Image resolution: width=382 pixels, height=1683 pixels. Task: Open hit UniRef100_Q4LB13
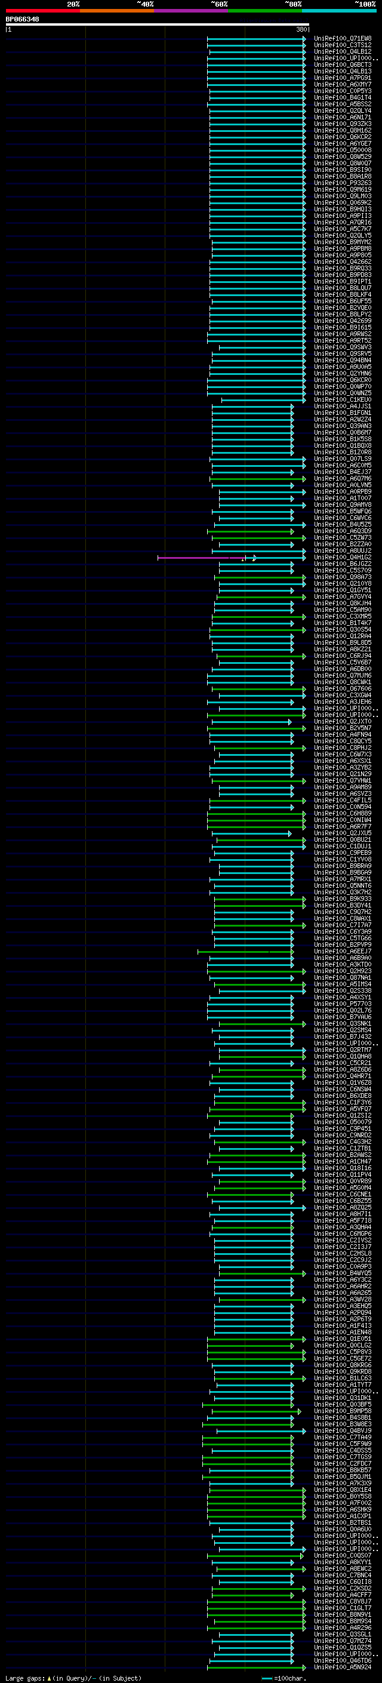click(343, 71)
